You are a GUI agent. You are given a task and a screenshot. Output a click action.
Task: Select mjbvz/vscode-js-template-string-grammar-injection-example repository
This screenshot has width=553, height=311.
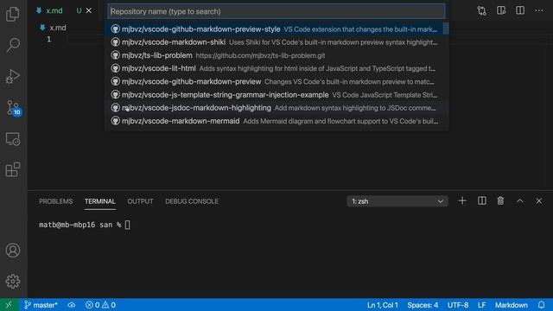pyautogui.click(x=276, y=95)
